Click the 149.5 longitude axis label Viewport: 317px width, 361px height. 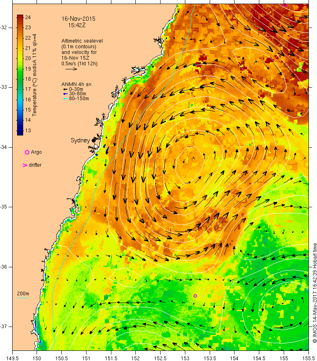[x=12, y=359]
